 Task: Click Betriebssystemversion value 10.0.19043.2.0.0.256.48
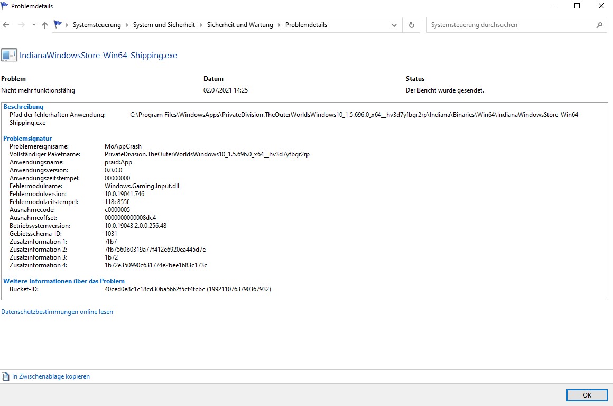pyautogui.click(x=136, y=226)
